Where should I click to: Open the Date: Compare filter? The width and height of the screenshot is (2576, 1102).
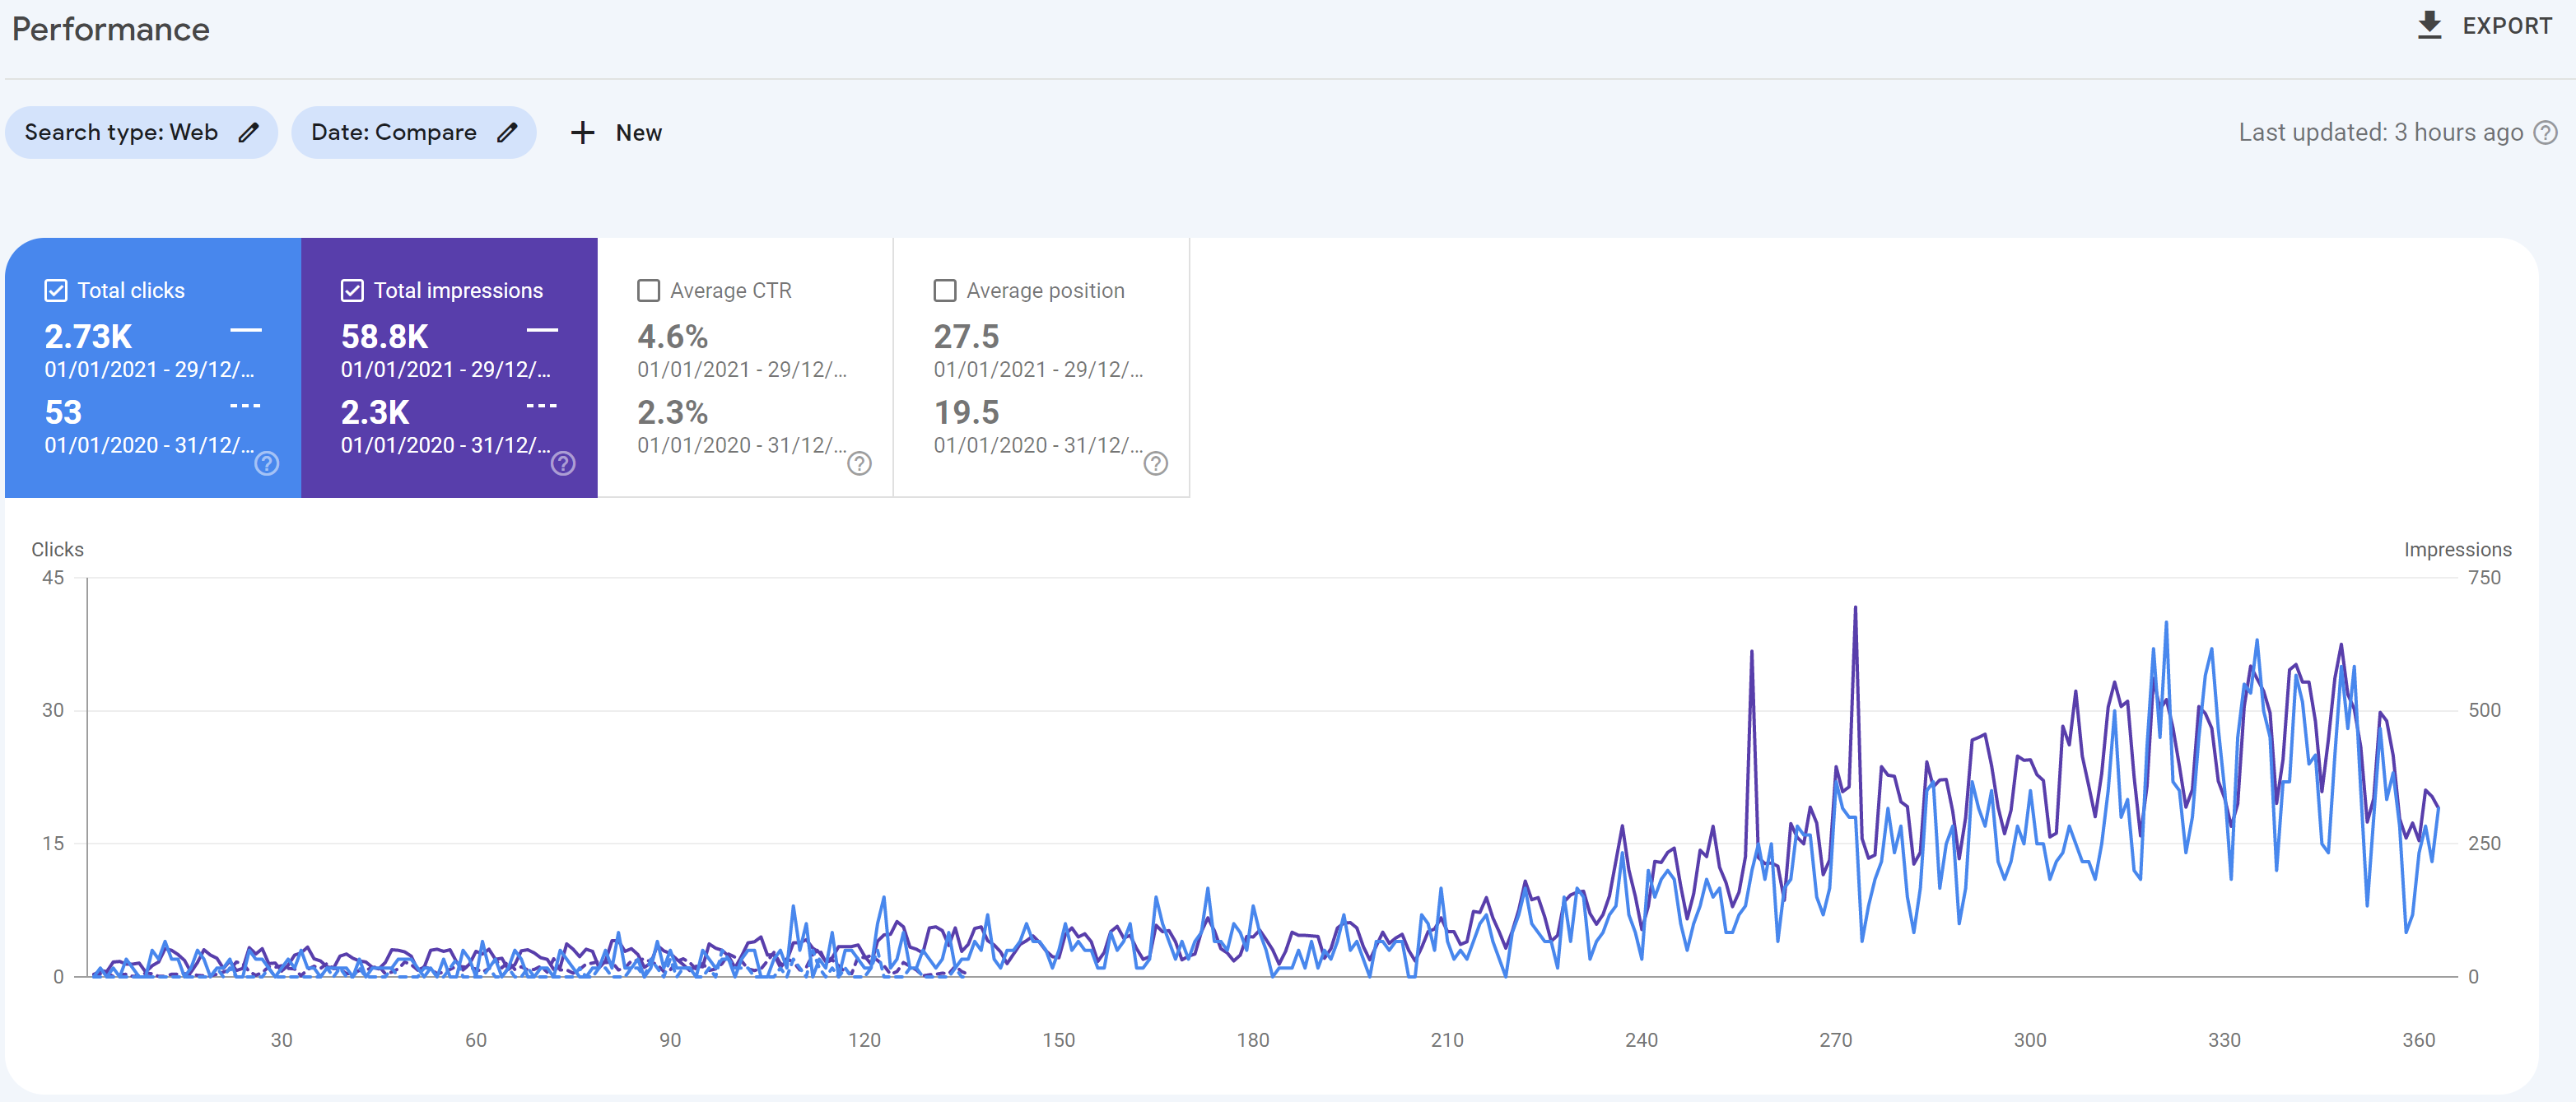(x=393, y=132)
